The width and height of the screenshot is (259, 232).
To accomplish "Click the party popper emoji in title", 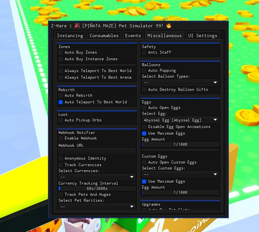I will (77, 26).
